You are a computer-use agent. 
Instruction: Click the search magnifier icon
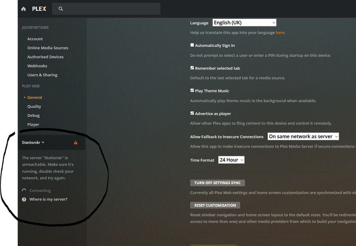(61, 9)
